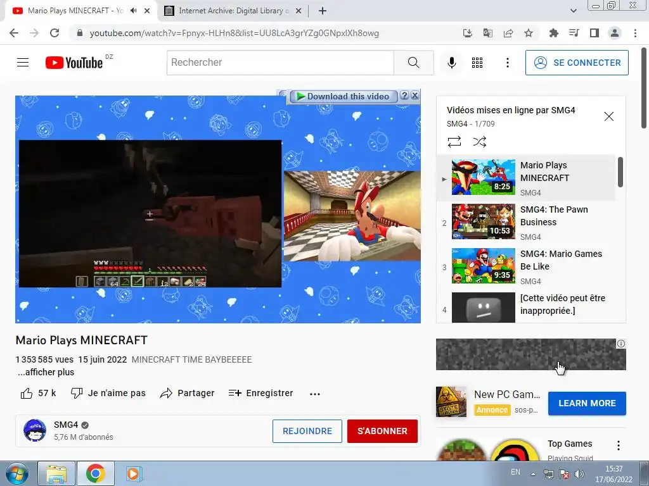The height and width of the screenshot is (486, 649).
Task: Open the YouTube hamburger guide menu
Action: pos(23,63)
